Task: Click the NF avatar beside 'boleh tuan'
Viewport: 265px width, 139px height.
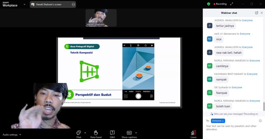Action: 210,106
